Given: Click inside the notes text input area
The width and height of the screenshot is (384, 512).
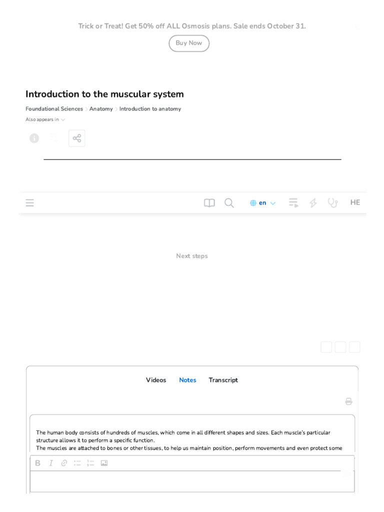Looking at the screenshot, I should click(x=192, y=481).
